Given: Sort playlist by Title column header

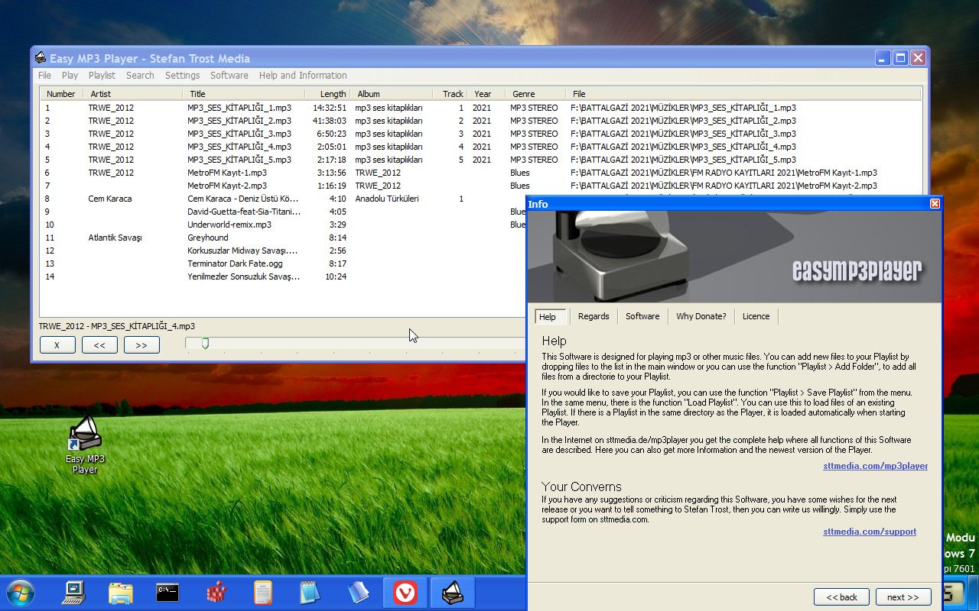Looking at the screenshot, I should coord(245,94).
